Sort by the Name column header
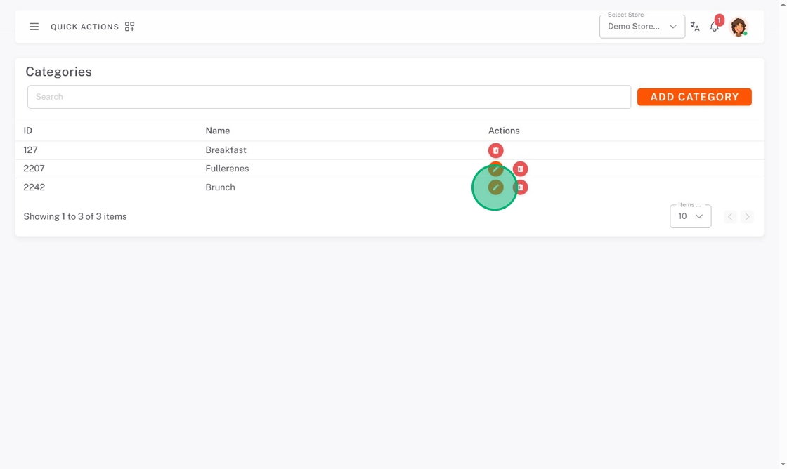The height and width of the screenshot is (469, 787). pyautogui.click(x=217, y=131)
